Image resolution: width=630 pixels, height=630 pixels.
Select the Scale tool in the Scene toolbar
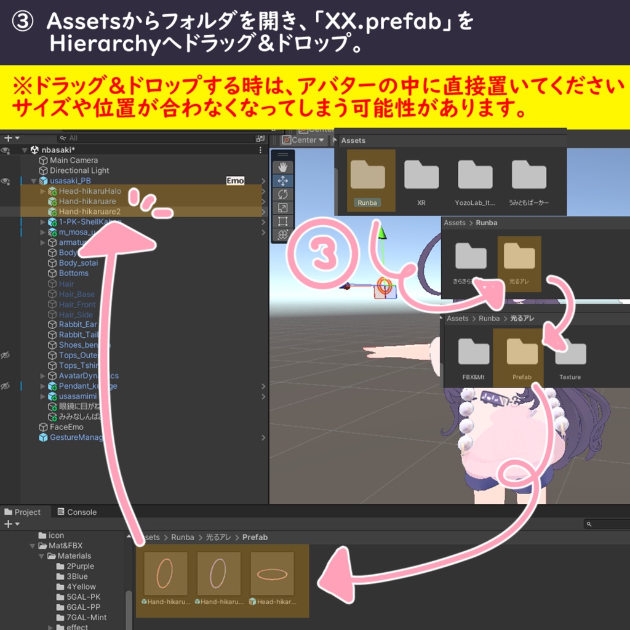pos(283,207)
